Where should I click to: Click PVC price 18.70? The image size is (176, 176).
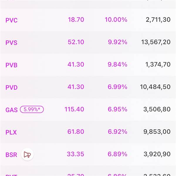pos(76,20)
